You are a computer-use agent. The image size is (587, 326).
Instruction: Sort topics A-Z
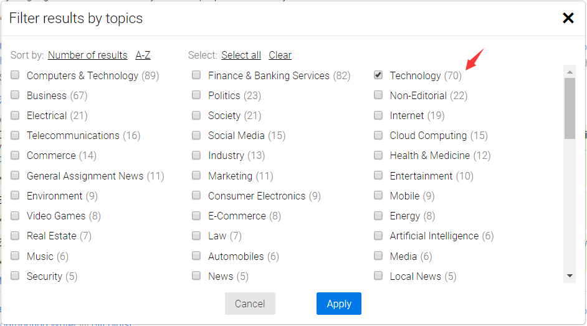[x=143, y=55]
